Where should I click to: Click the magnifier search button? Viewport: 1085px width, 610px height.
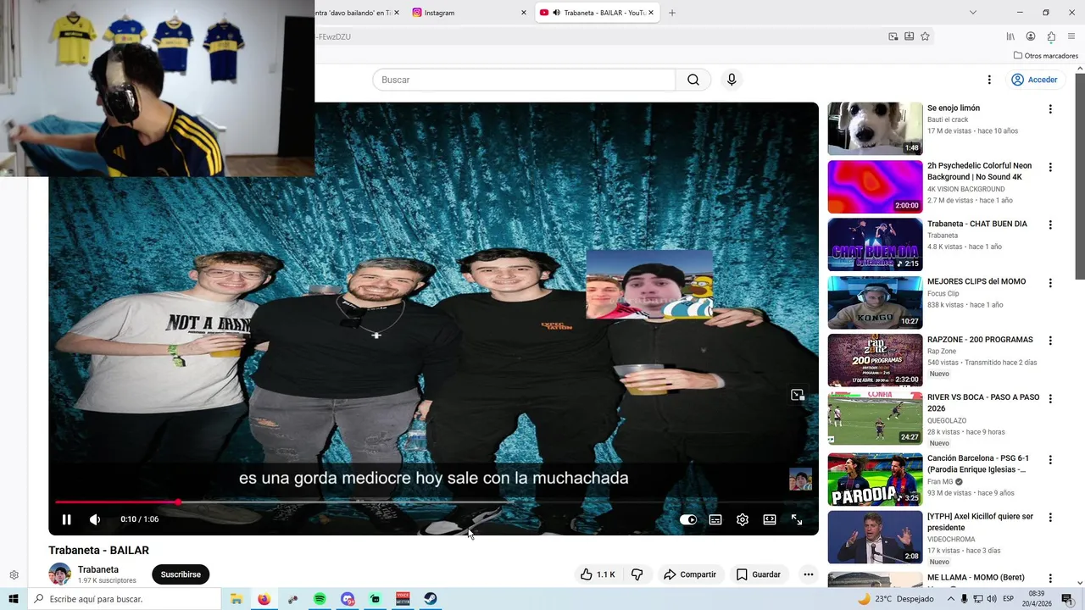693,80
